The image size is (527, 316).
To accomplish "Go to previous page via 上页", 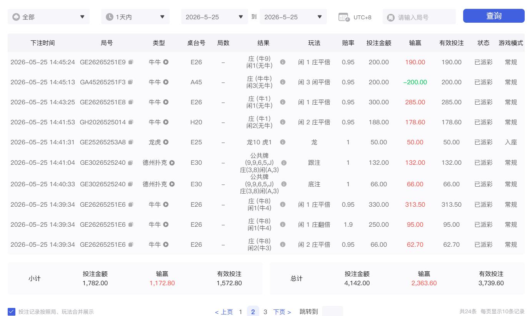I will click(x=224, y=312).
